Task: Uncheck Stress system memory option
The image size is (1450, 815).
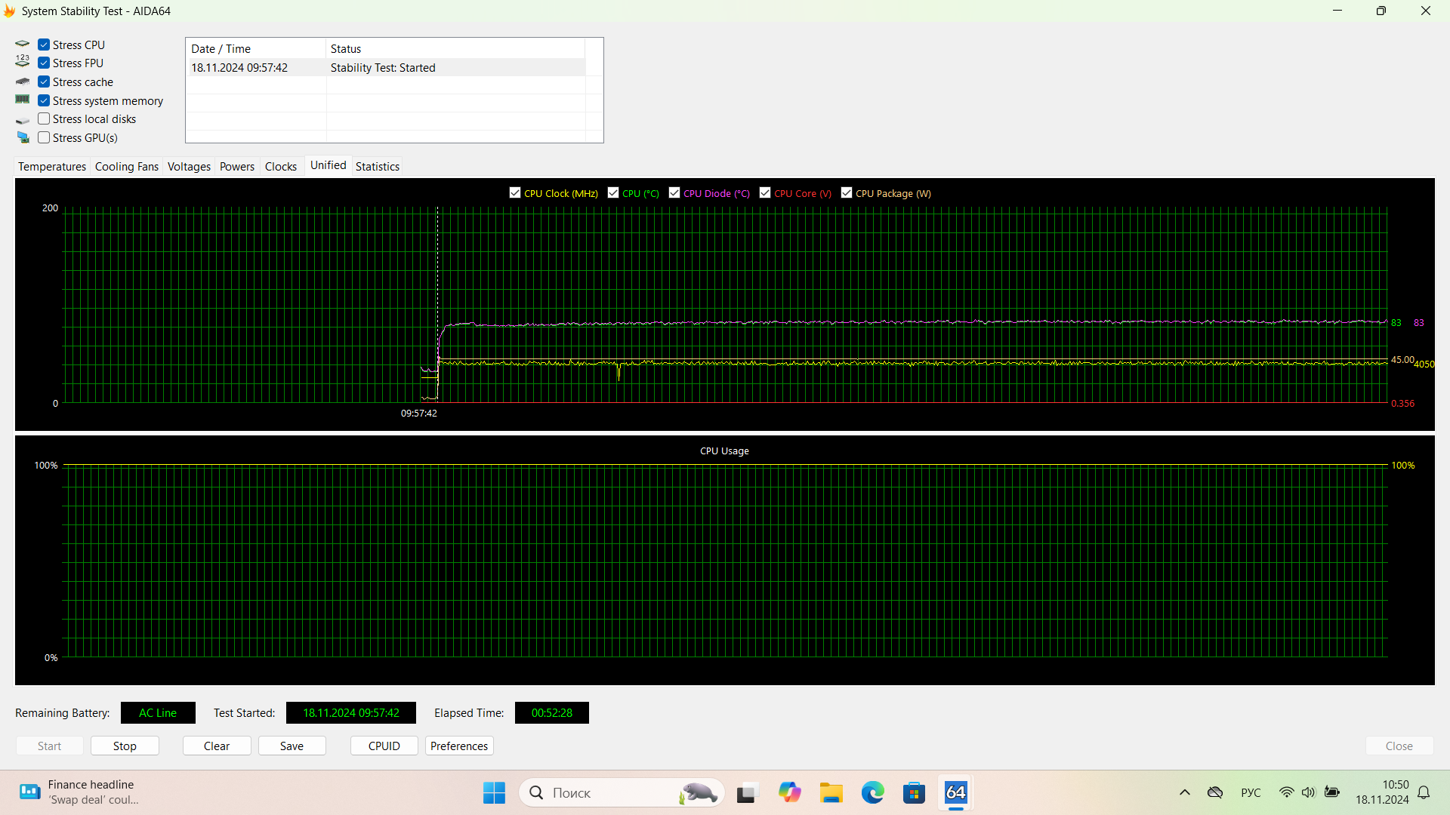Action: coord(44,100)
